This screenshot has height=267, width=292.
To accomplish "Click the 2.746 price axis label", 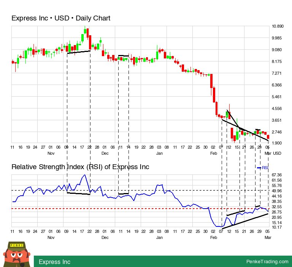I will pos(277,132).
